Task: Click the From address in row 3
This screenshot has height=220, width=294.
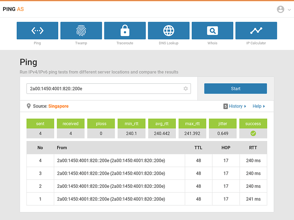Action: (x=111, y=173)
